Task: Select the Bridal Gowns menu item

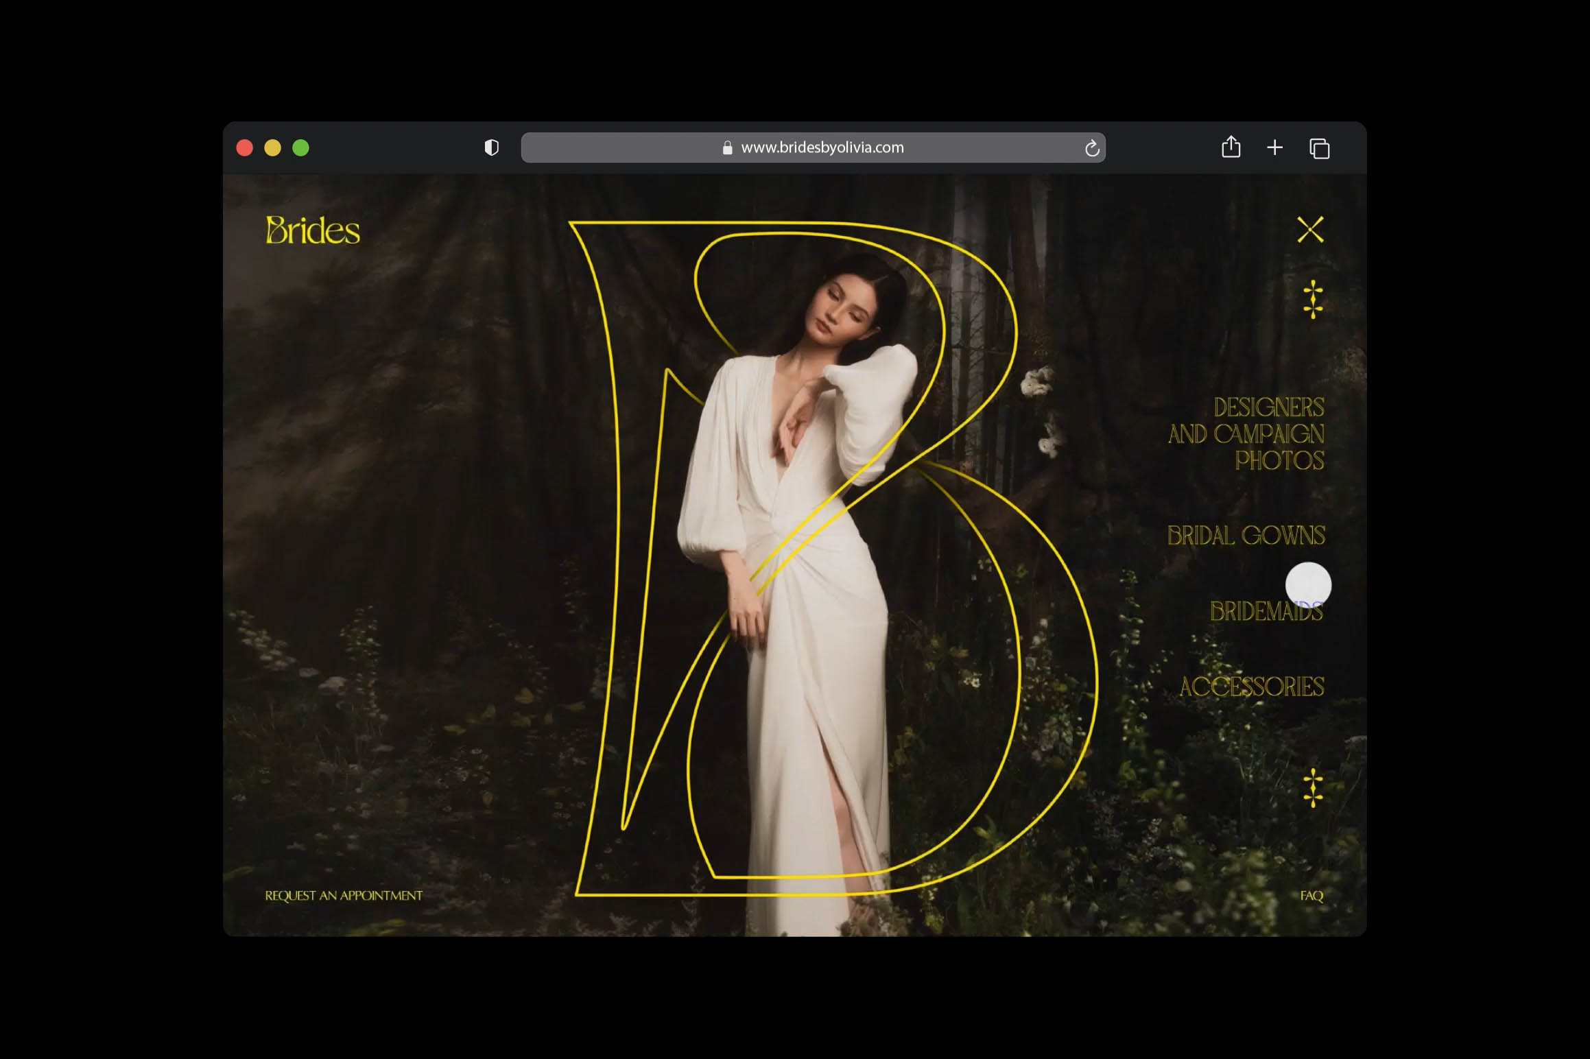Action: (x=1246, y=536)
